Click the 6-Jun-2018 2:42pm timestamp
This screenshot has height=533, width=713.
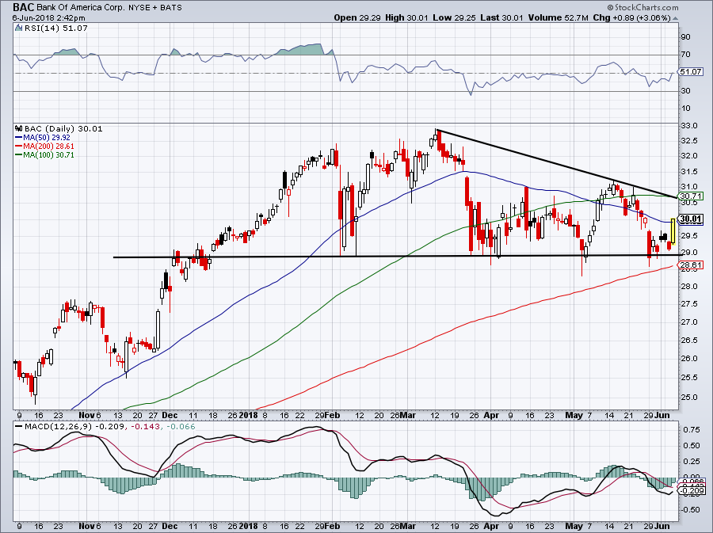48,18
